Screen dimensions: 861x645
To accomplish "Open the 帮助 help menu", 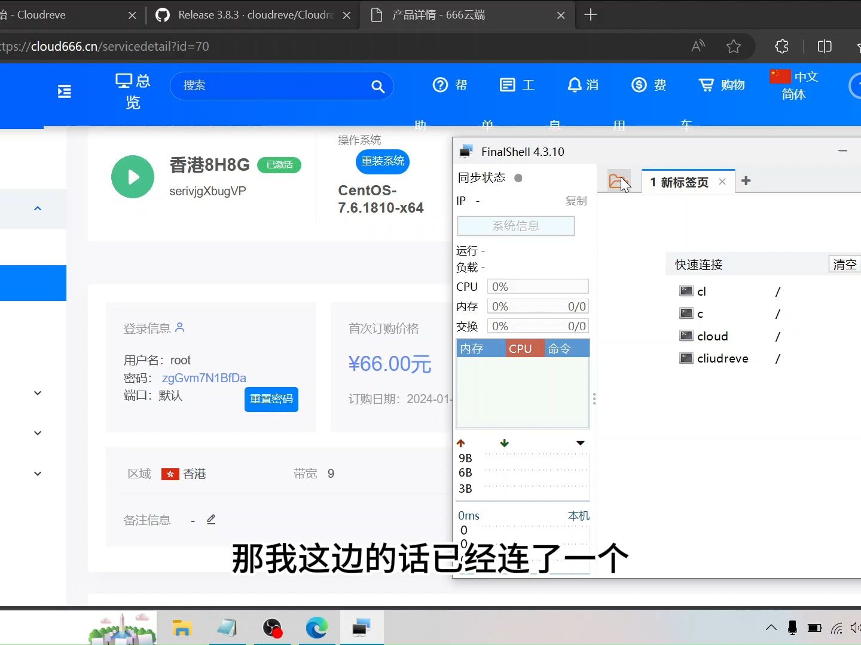I will pos(450,85).
